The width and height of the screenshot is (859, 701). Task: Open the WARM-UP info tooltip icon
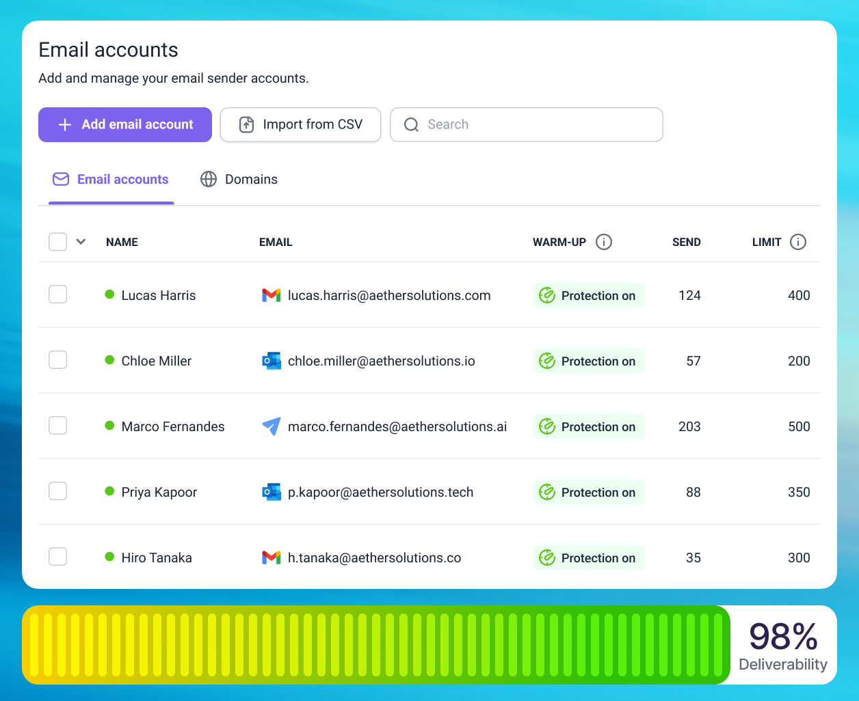point(603,242)
